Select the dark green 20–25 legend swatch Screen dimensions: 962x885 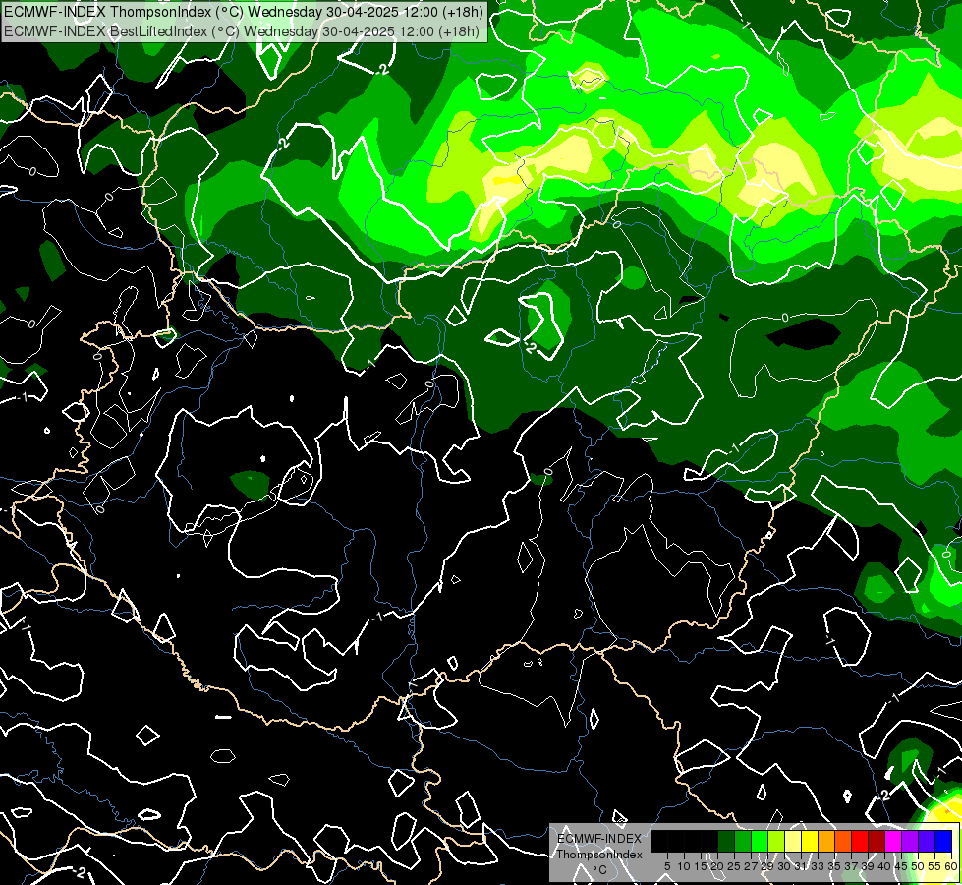coord(726,841)
